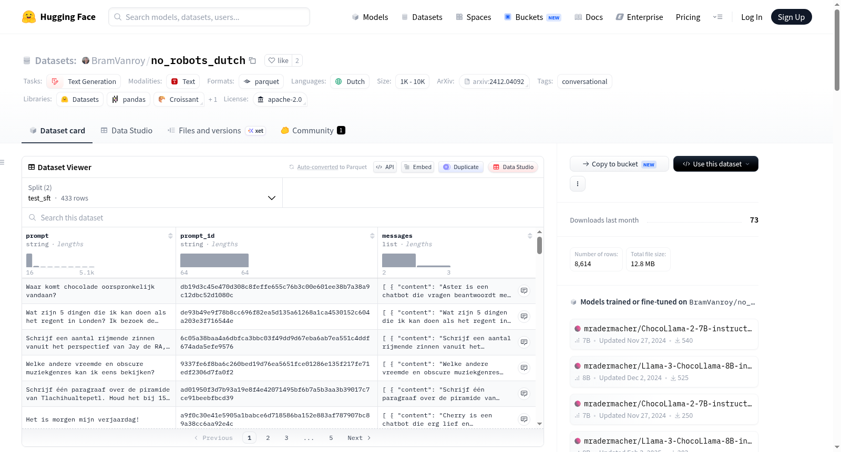Open the Community tab

(313, 131)
